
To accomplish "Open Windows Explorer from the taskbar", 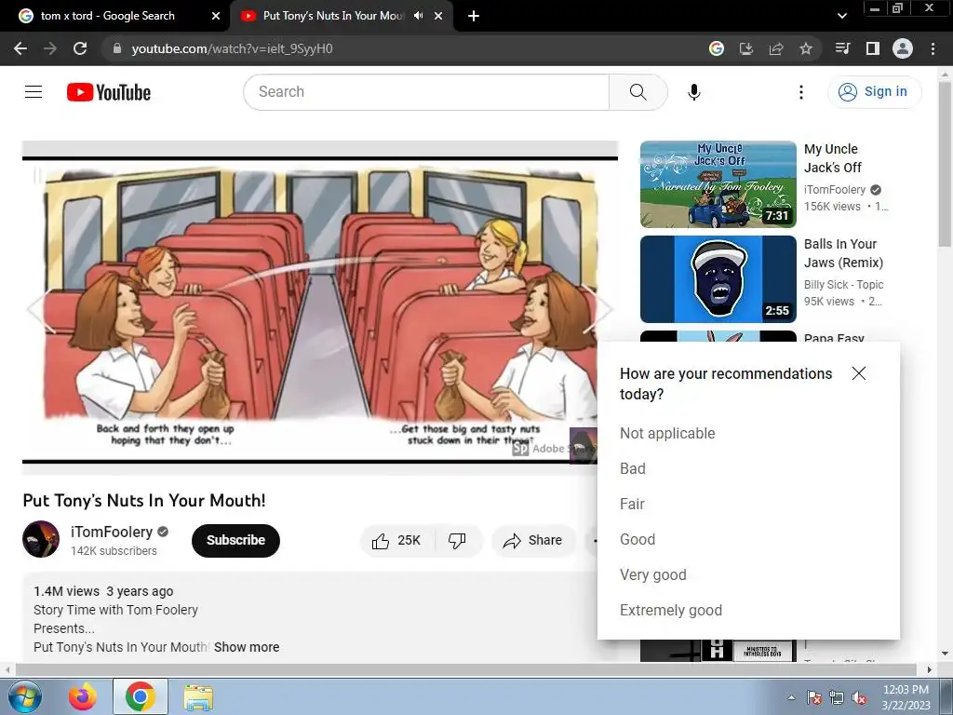I will tap(198, 696).
